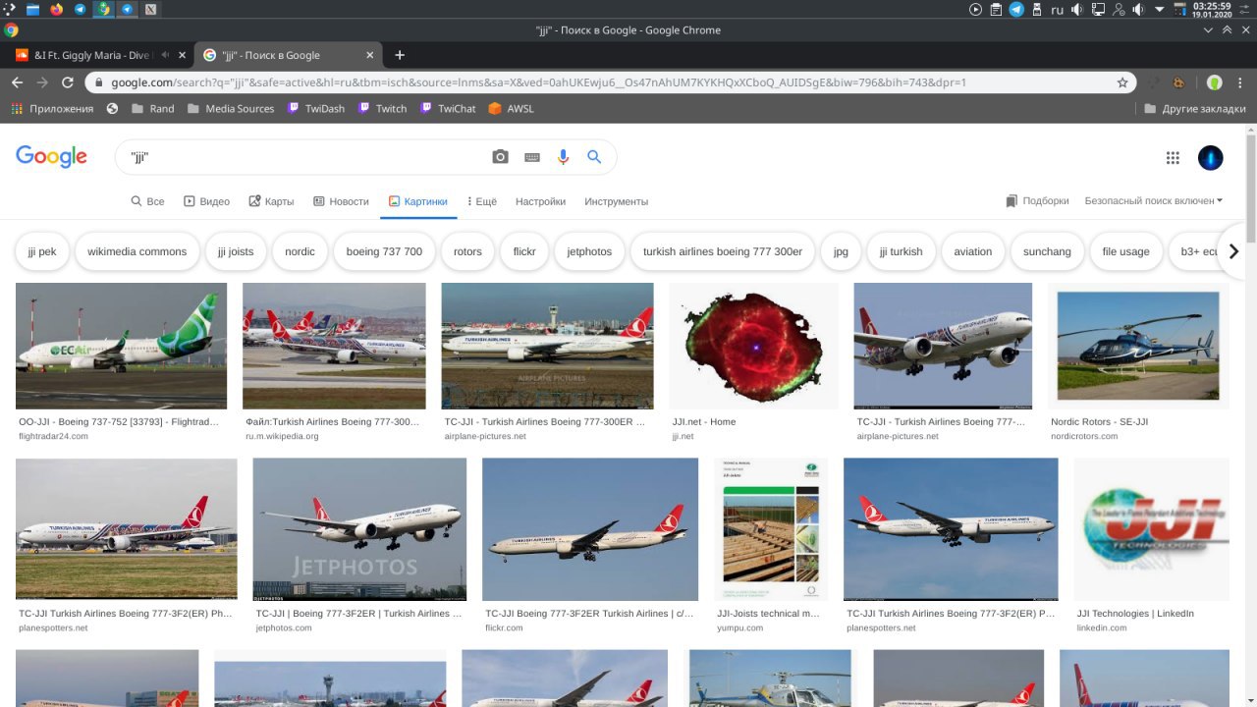Open the Chrome profile green avatar
Screen dimensions: 1257x707
pos(1215,82)
